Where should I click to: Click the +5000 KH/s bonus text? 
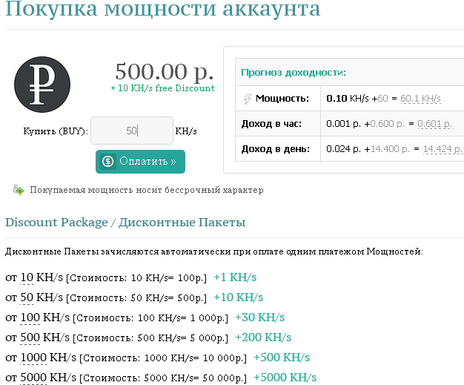coord(285,378)
